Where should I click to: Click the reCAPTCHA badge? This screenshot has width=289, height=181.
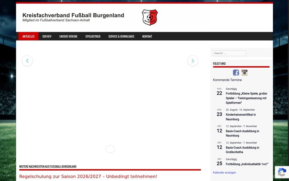[x=282, y=172]
